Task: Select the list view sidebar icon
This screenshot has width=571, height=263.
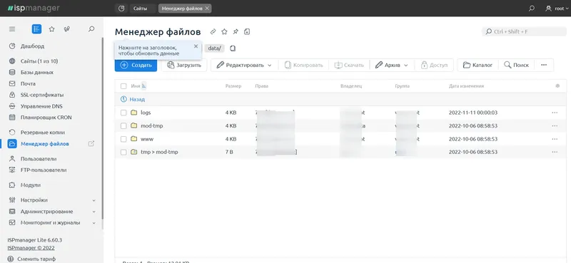Action: click(x=36, y=29)
